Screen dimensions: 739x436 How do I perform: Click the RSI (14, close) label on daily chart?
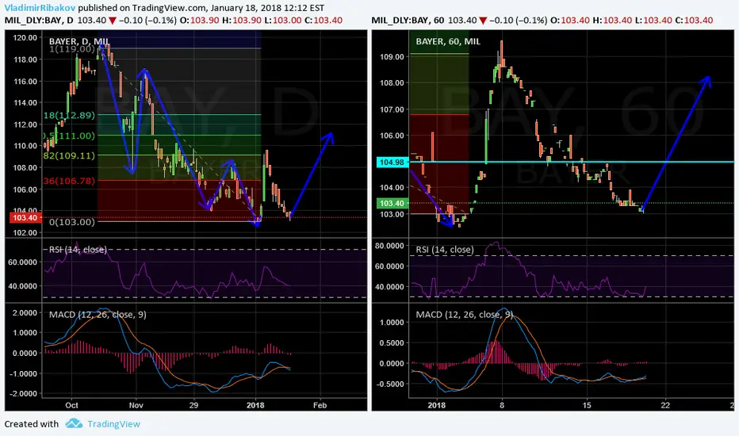pos(78,250)
